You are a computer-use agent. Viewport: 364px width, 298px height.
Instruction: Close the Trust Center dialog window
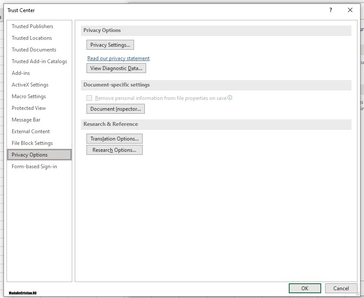[350, 10]
